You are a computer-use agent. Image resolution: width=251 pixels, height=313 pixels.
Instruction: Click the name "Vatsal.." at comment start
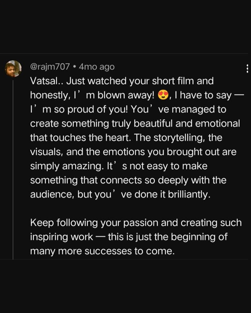point(46,81)
